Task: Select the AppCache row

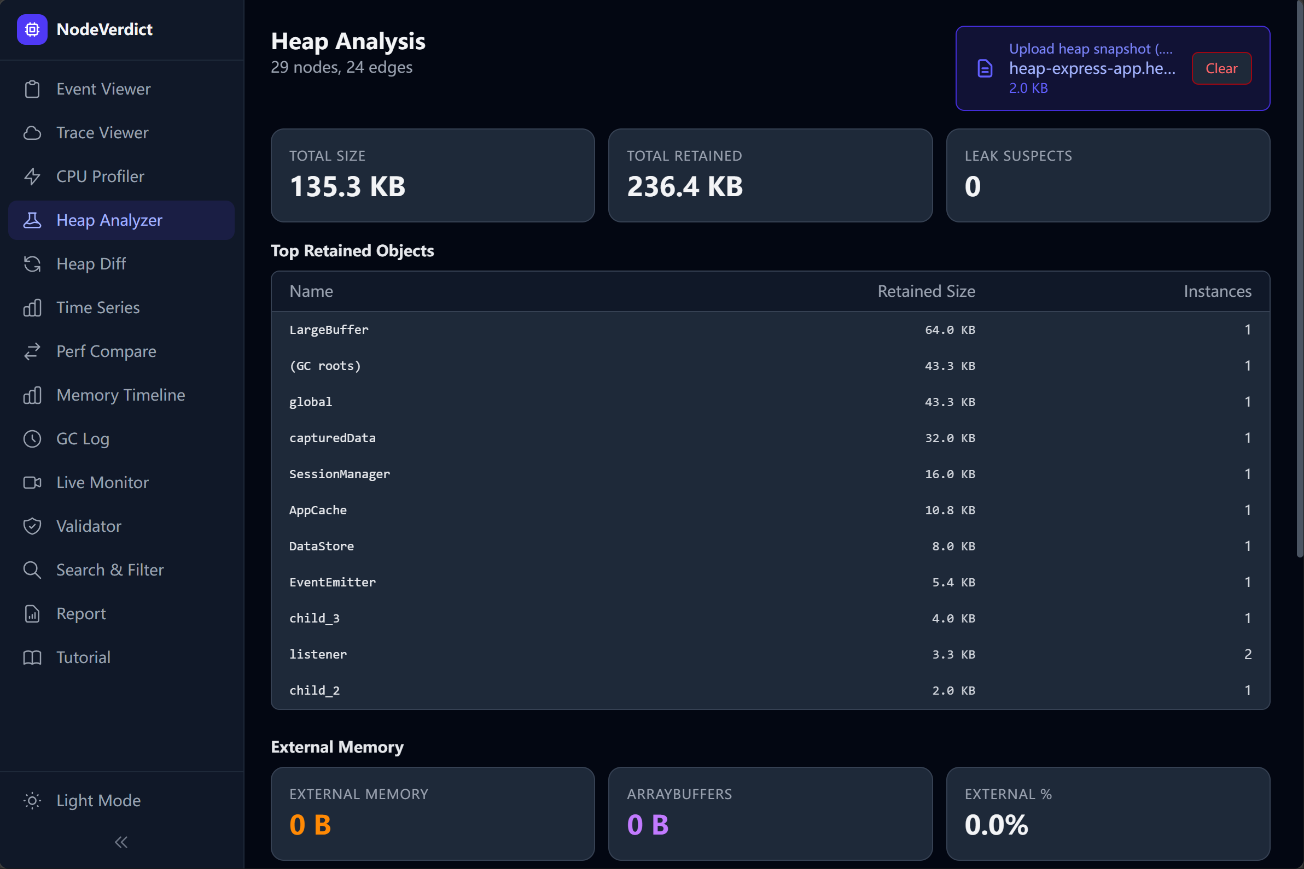Action: 770,510
